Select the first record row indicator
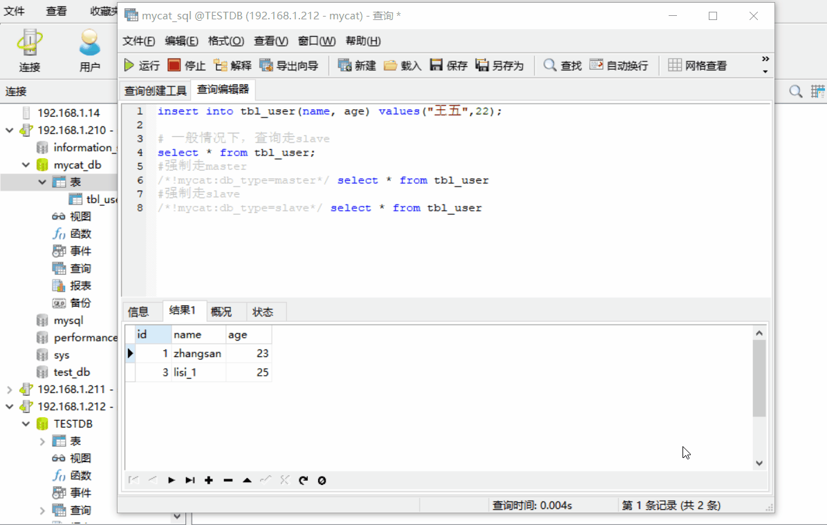Image resolution: width=827 pixels, height=525 pixels. [x=130, y=353]
